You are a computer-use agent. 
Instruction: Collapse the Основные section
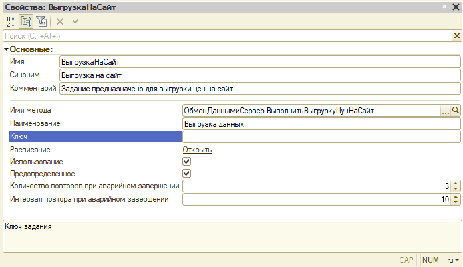coord(6,49)
